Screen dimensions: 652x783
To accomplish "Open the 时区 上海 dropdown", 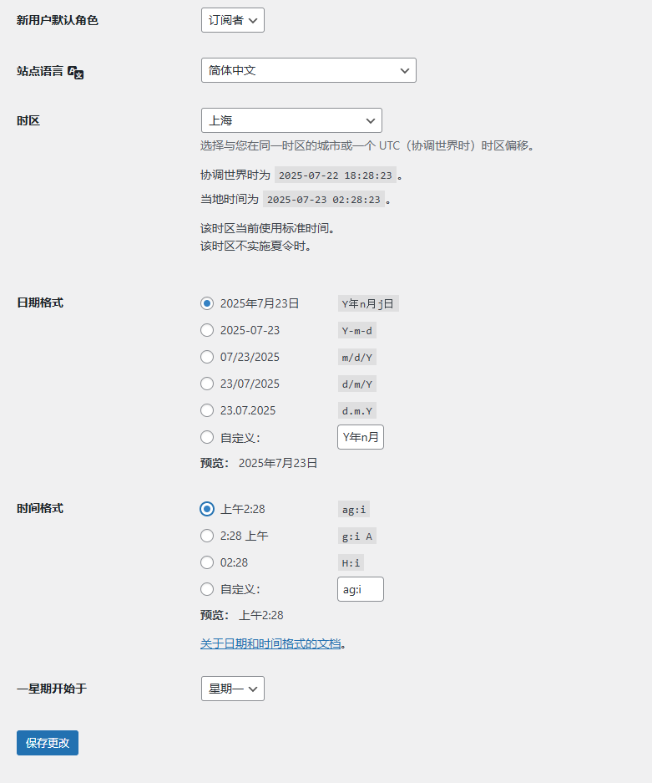I will pyautogui.click(x=291, y=120).
